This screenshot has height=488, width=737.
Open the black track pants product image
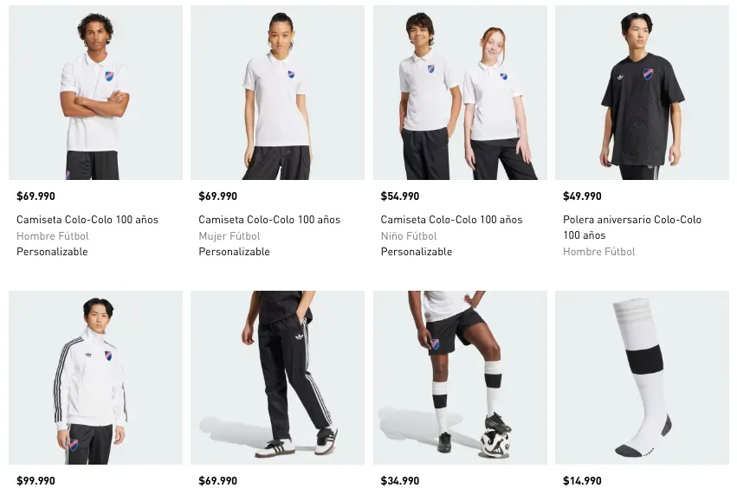point(277,377)
